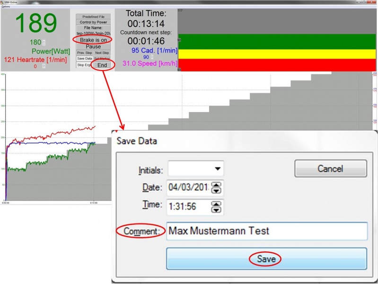Open the Options menu

point(5,7)
